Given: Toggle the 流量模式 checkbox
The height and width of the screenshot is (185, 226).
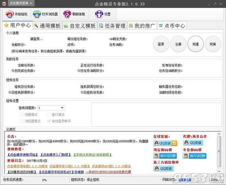Looking at the screenshot, I should [x=22, y=115].
